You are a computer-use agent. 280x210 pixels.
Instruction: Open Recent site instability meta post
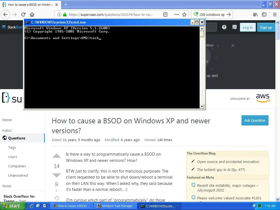pos(228,188)
